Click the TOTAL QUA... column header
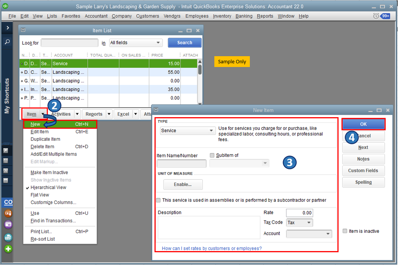 [x=103, y=55]
